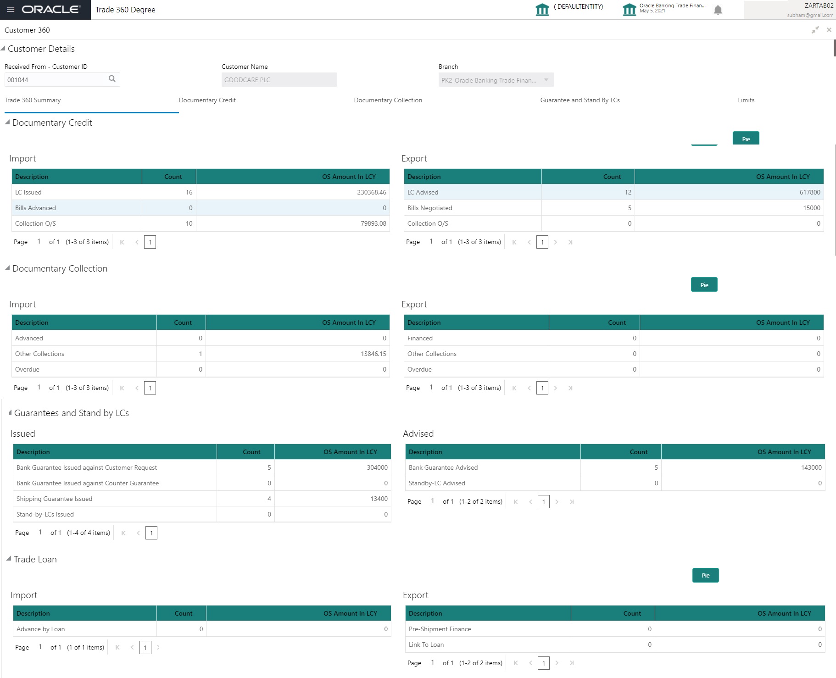
Task: Collapse the Customer Details section
Action: point(3,48)
